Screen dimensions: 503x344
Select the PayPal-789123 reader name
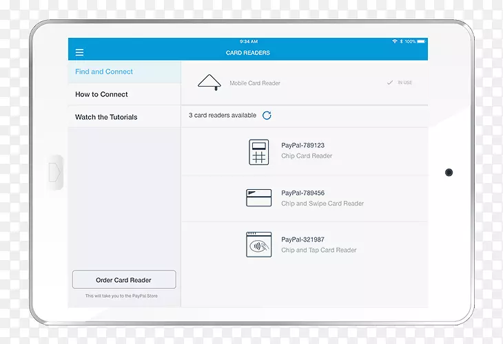pos(302,145)
